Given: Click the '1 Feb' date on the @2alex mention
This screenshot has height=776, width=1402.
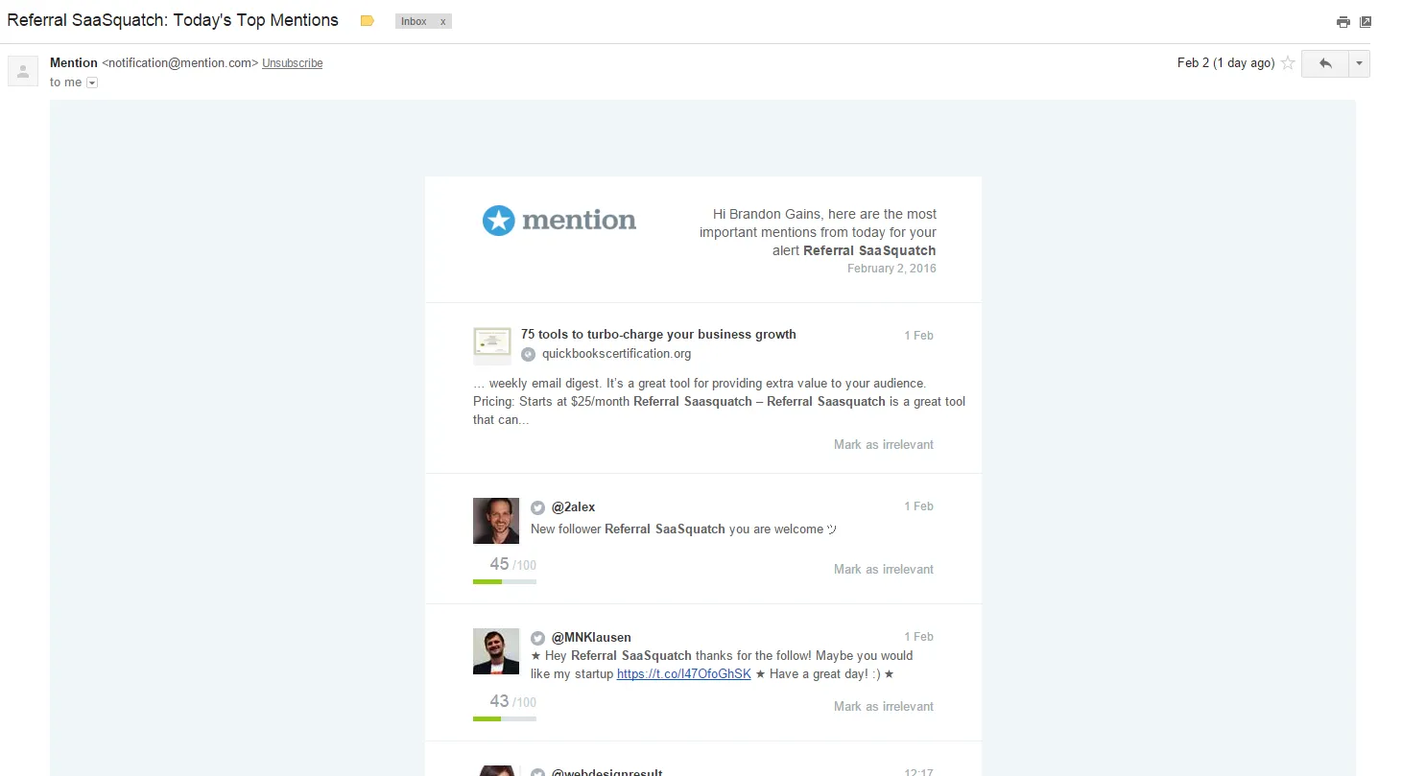Looking at the screenshot, I should (918, 506).
